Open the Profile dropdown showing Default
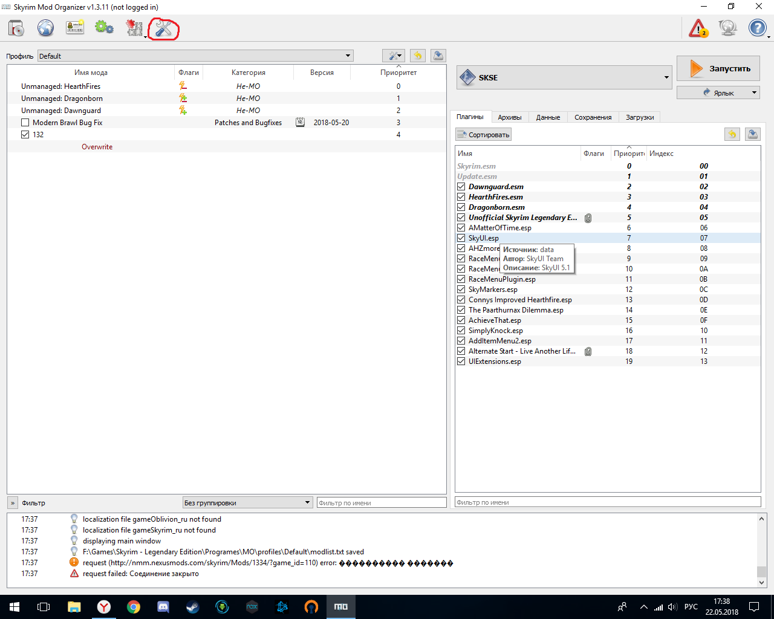Image resolution: width=774 pixels, height=619 pixels. (195, 56)
